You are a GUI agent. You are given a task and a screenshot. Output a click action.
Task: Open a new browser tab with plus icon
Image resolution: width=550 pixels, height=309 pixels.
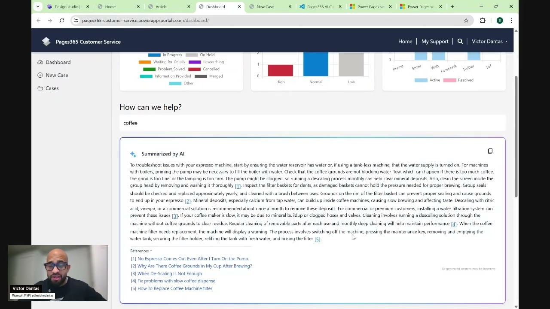[x=452, y=6]
